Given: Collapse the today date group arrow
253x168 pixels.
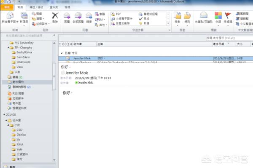Looking at the screenshot, I should 62,53.
